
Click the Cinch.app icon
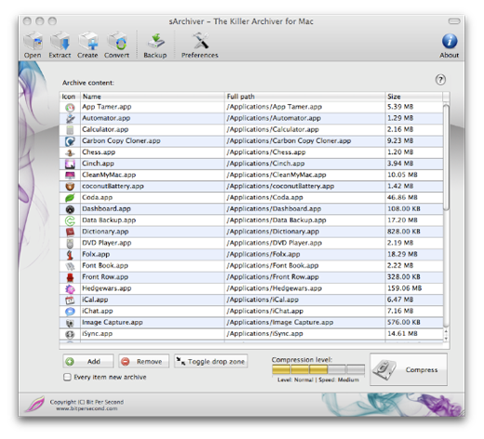pos(70,164)
